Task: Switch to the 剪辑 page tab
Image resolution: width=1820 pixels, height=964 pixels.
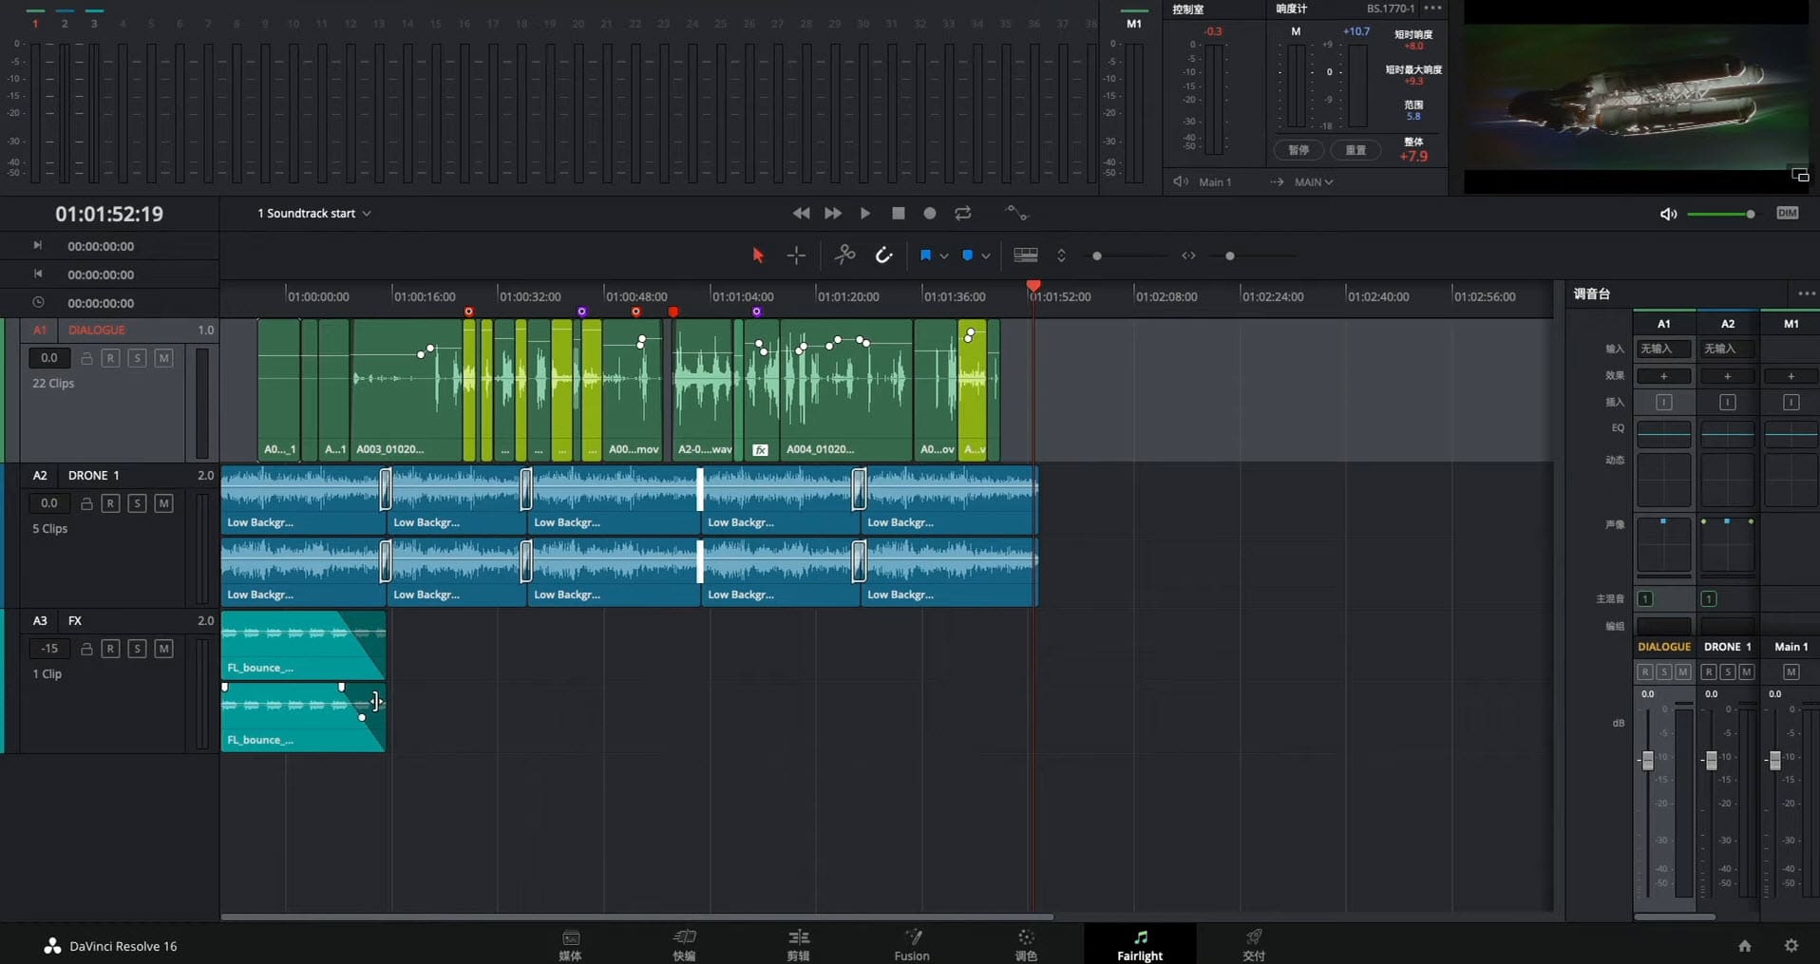Action: [x=798, y=945]
